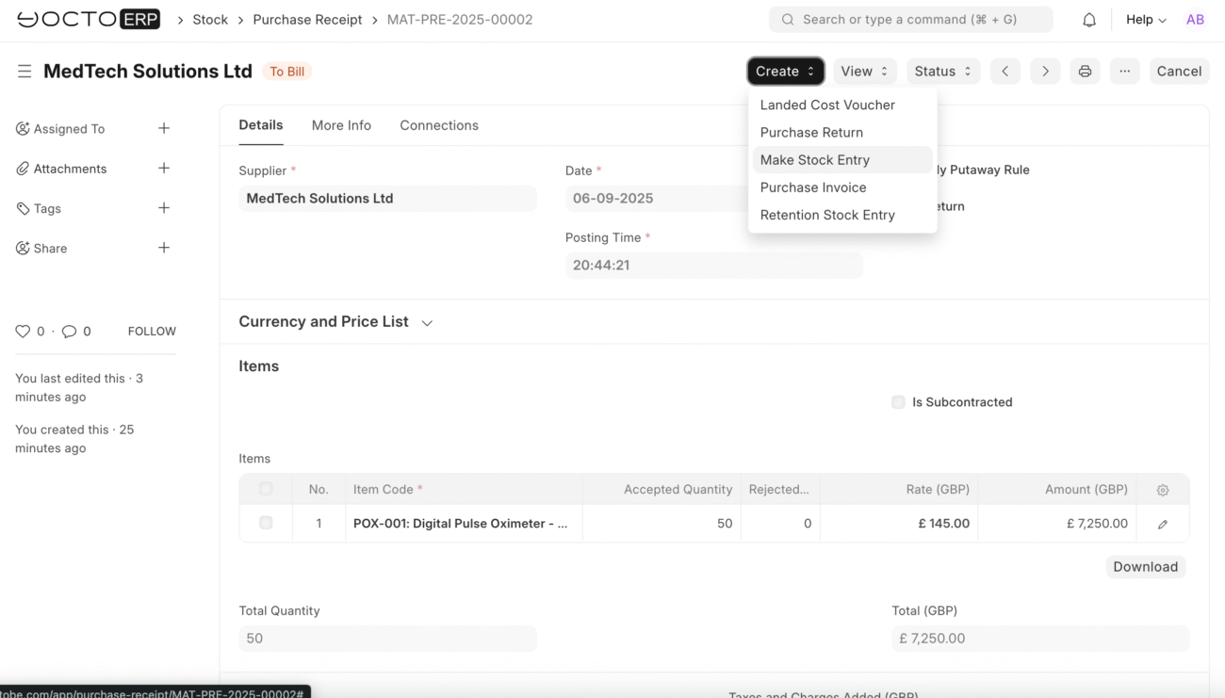
Task: Open the notifications bell
Action: point(1088,20)
